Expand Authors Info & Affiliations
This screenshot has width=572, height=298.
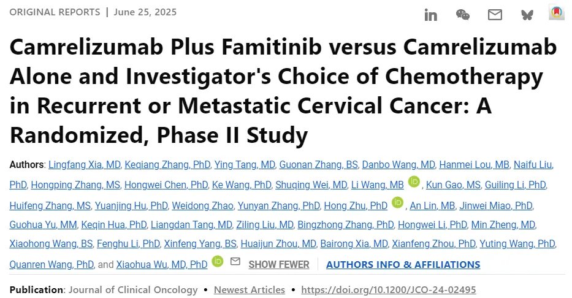click(403, 264)
